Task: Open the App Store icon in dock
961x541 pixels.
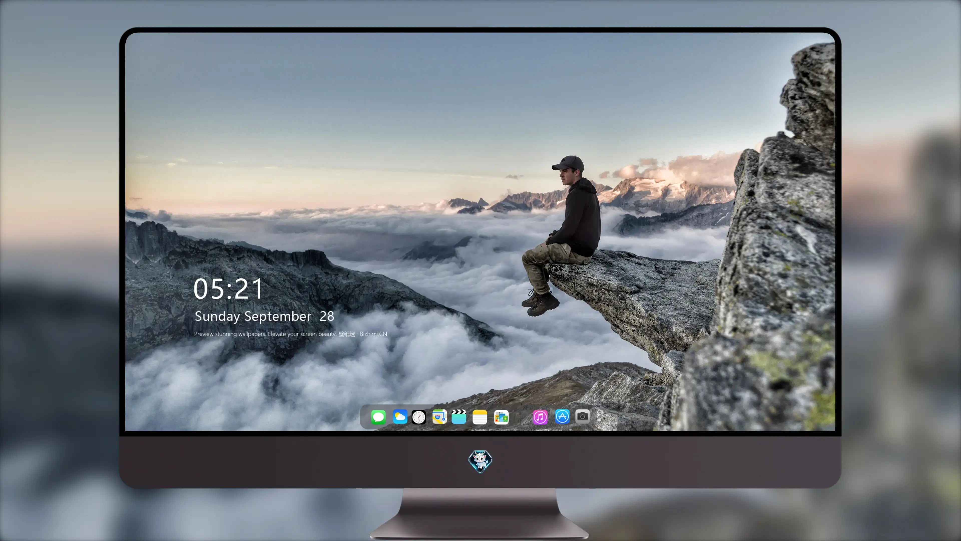Action: [x=562, y=416]
